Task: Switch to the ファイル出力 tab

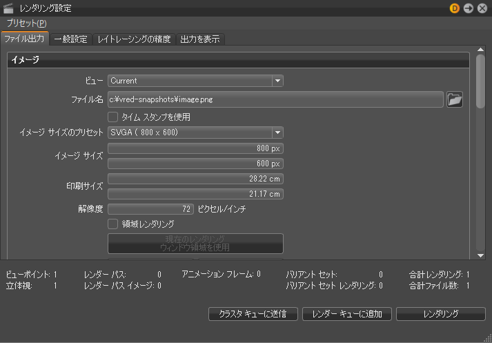Action: (24, 39)
